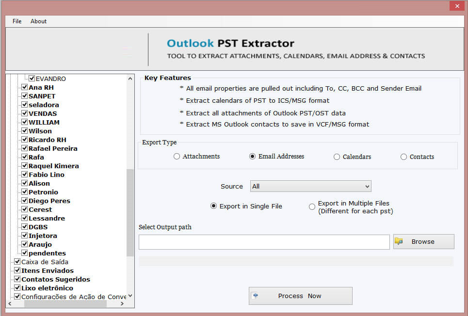Toggle the Lixo eletrônico checkbox
The height and width of the screenshot is (316, 468).
tap(17, 288)
